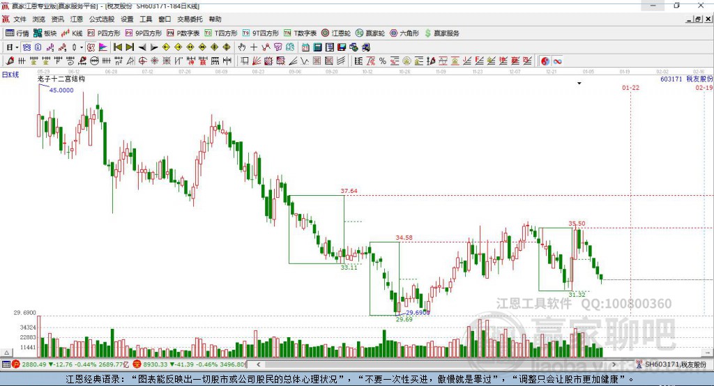Open the candlestick style dropdown arrow

82,47
